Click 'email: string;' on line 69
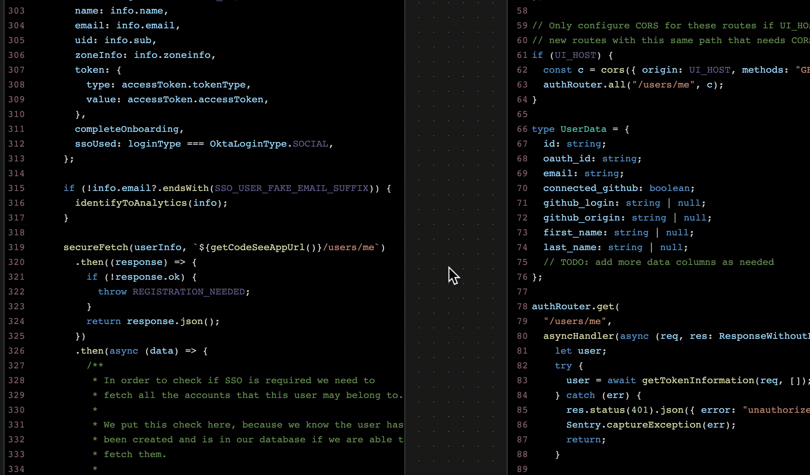The height and width of the screenshot is (475, 810). pyautogui.click(x=583, y=173)
